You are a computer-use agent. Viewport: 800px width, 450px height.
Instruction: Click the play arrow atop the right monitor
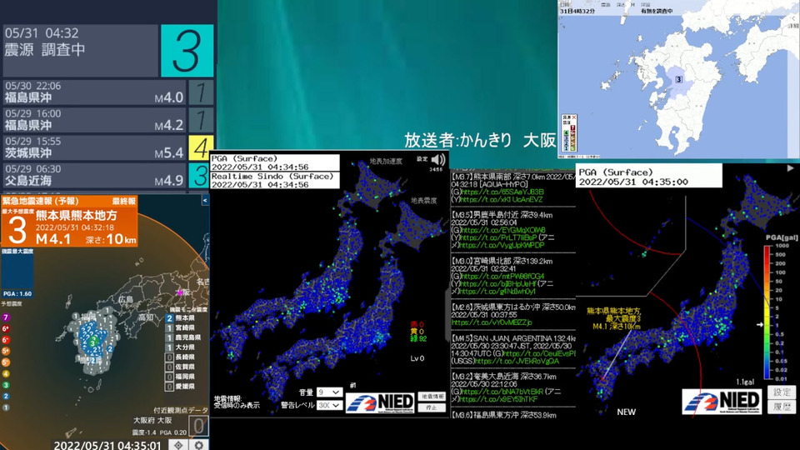[x=790, y=167]
